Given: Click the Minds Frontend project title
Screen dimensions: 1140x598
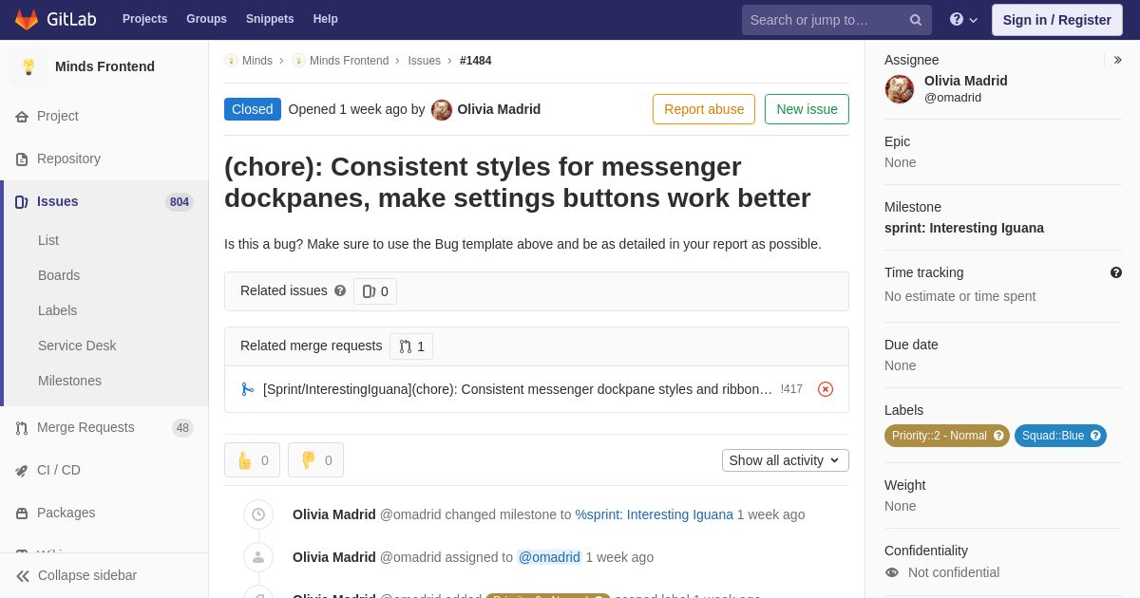Looking at the screenshot, I should pos(104,66).
